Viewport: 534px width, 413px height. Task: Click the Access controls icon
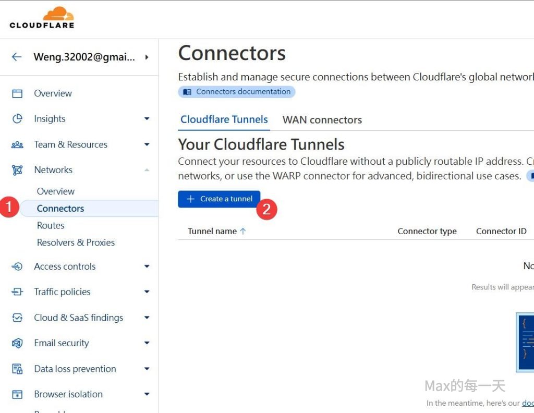click(17, 266)
